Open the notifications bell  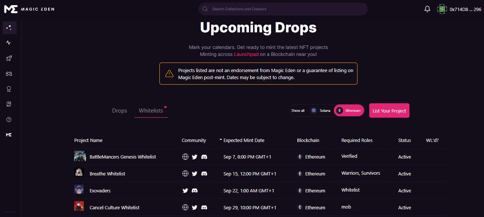(x=427, y=9)
